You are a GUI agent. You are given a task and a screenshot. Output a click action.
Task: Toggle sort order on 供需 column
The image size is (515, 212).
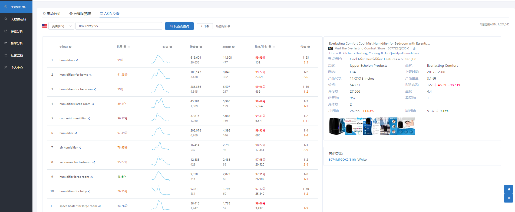point(129,47)
